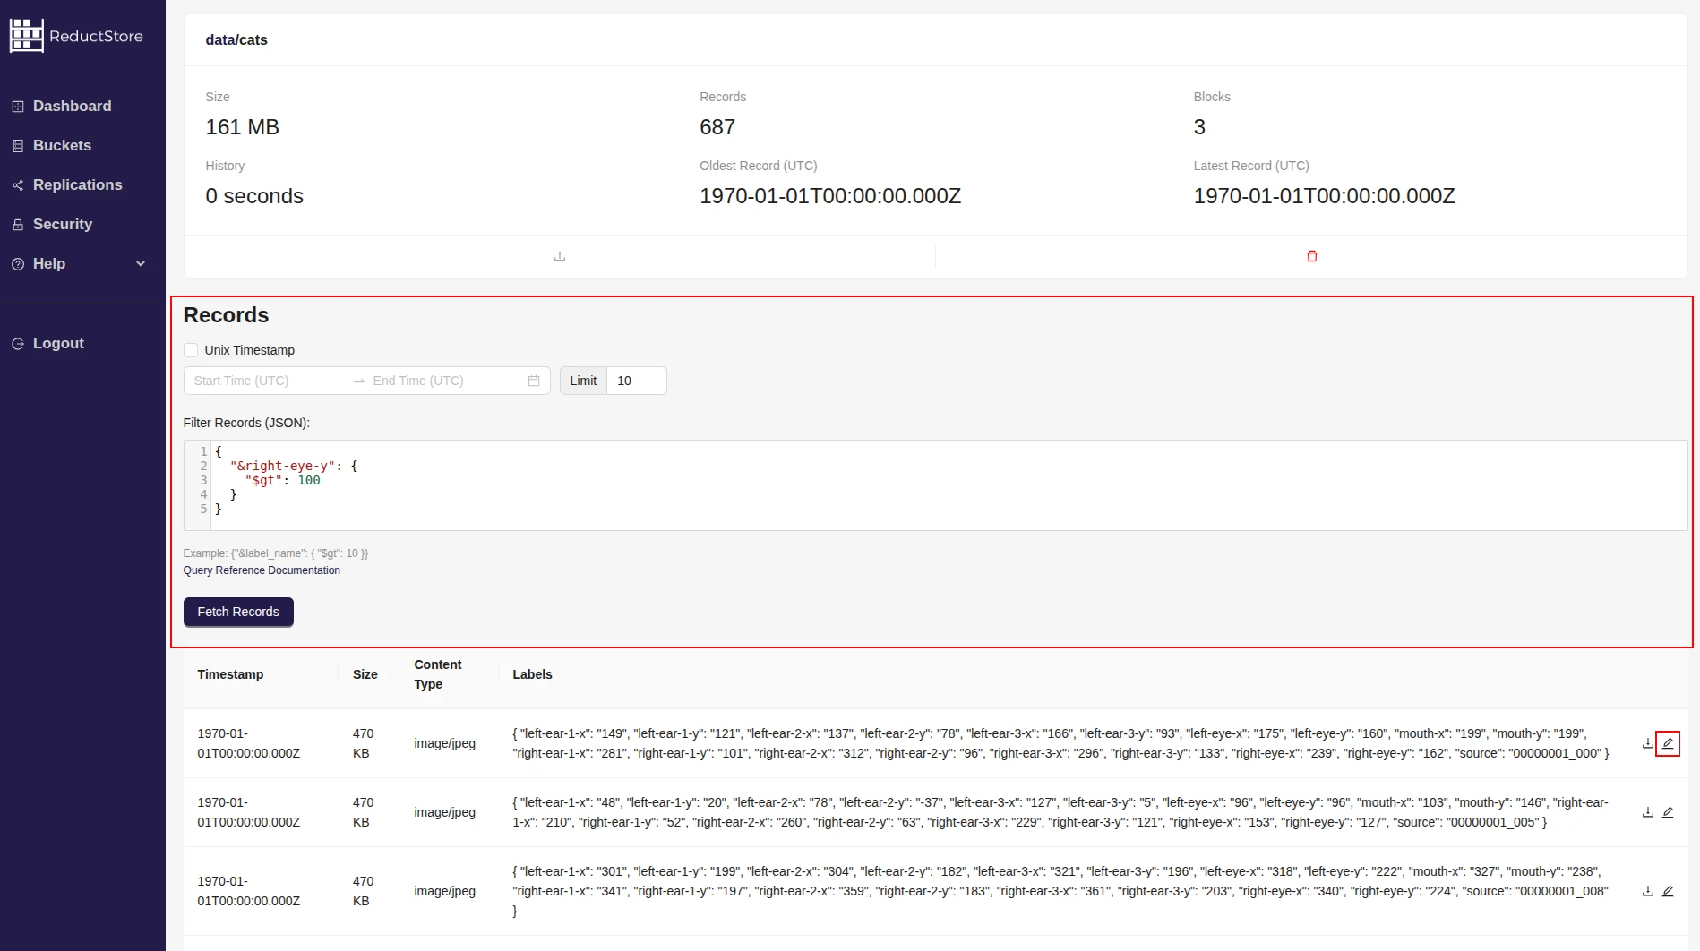This screenshot has height=951, width=1700.
Task: Navigate to Dashboard in sidebar
Action: pos(72,106)
